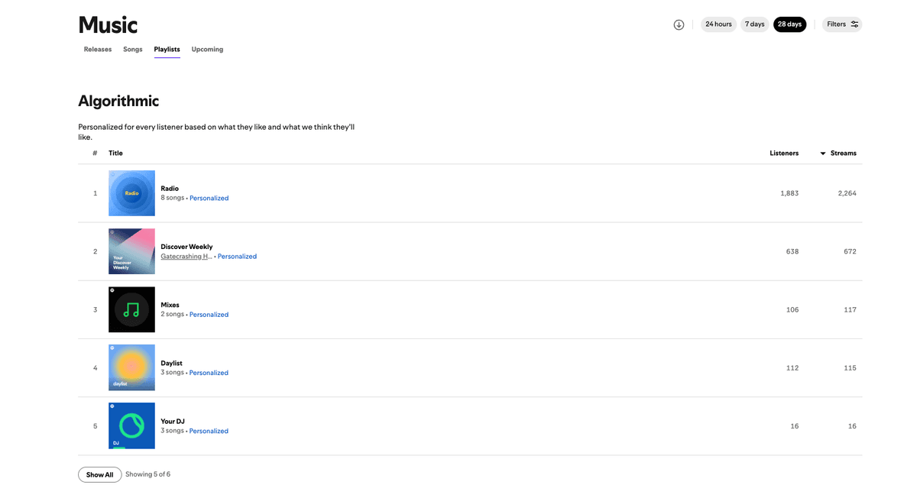Open the Songs tab
Viewport: 917px width, 498px height.
(133, 50)
